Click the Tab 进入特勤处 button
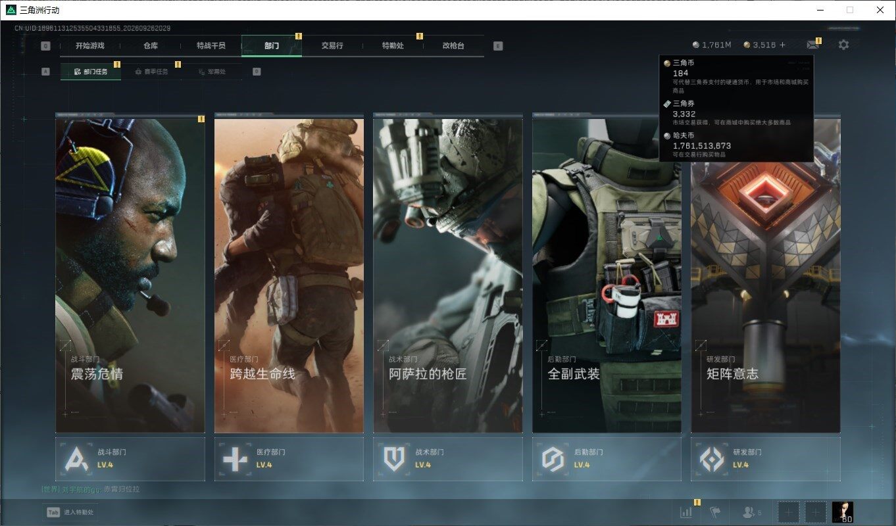This screenshot has width=896, height=526. pyautogui.click(x=70, y=512)
